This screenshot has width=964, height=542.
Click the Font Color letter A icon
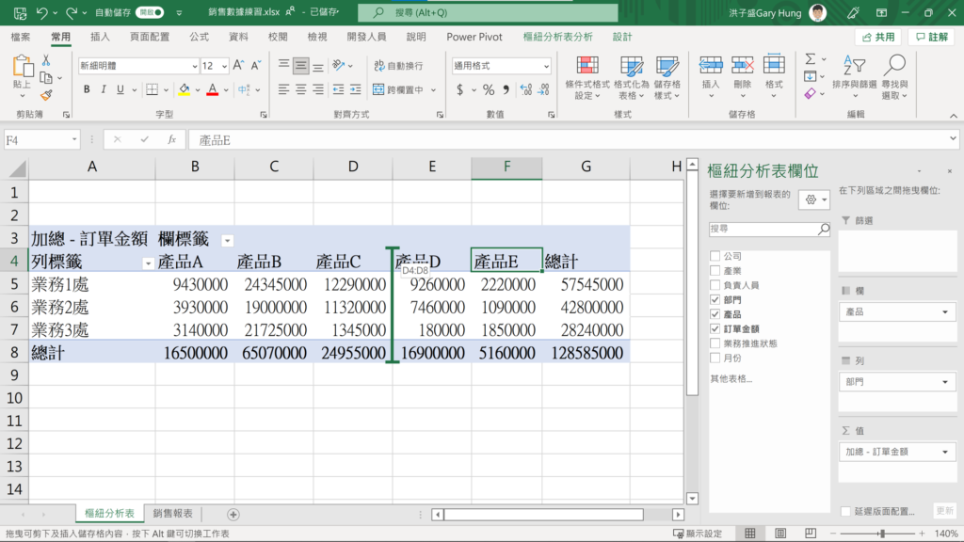pyautogui.click(x=213, y=89)
